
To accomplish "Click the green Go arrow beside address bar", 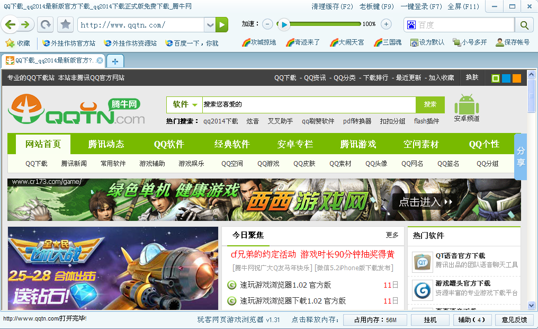I will [x=222, y=25].
